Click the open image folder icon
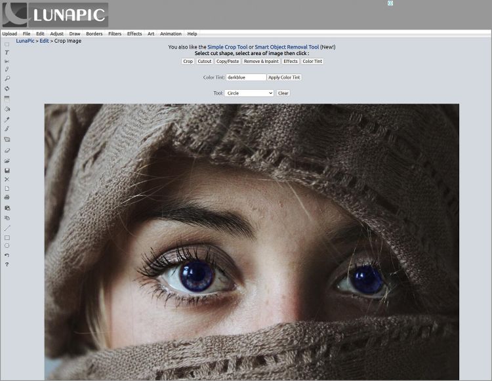 pyautogui.click(x=7, y=161)
